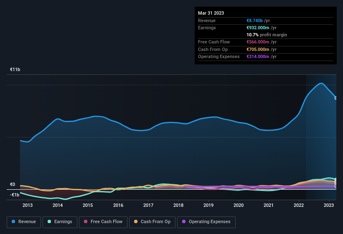Toggle the Revenue legend button
Screen dimensions: 343x234
(24, 222)
